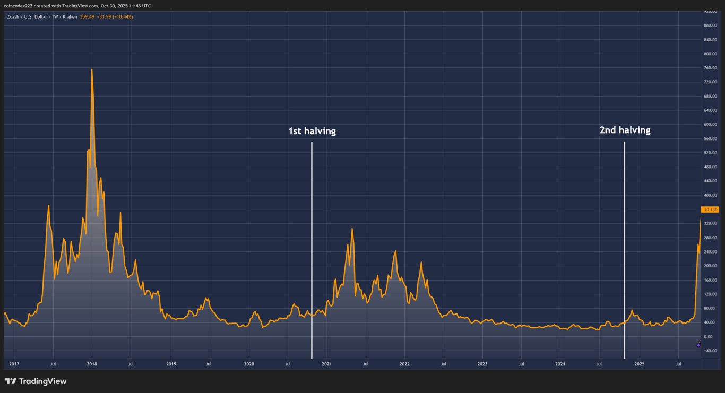Click the orange countdown badge showing 3d 13h
The height and width of the screenshot is (393, 725).
[x=710, y=210]
